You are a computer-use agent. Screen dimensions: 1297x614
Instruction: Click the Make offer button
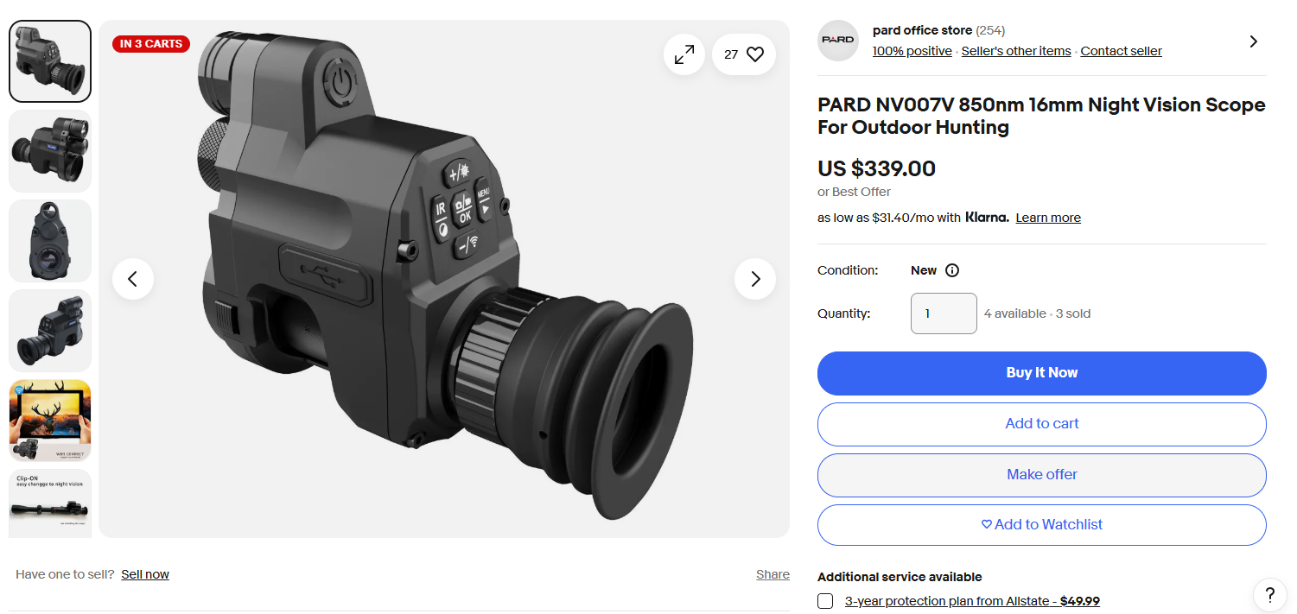coord(1042,475)
